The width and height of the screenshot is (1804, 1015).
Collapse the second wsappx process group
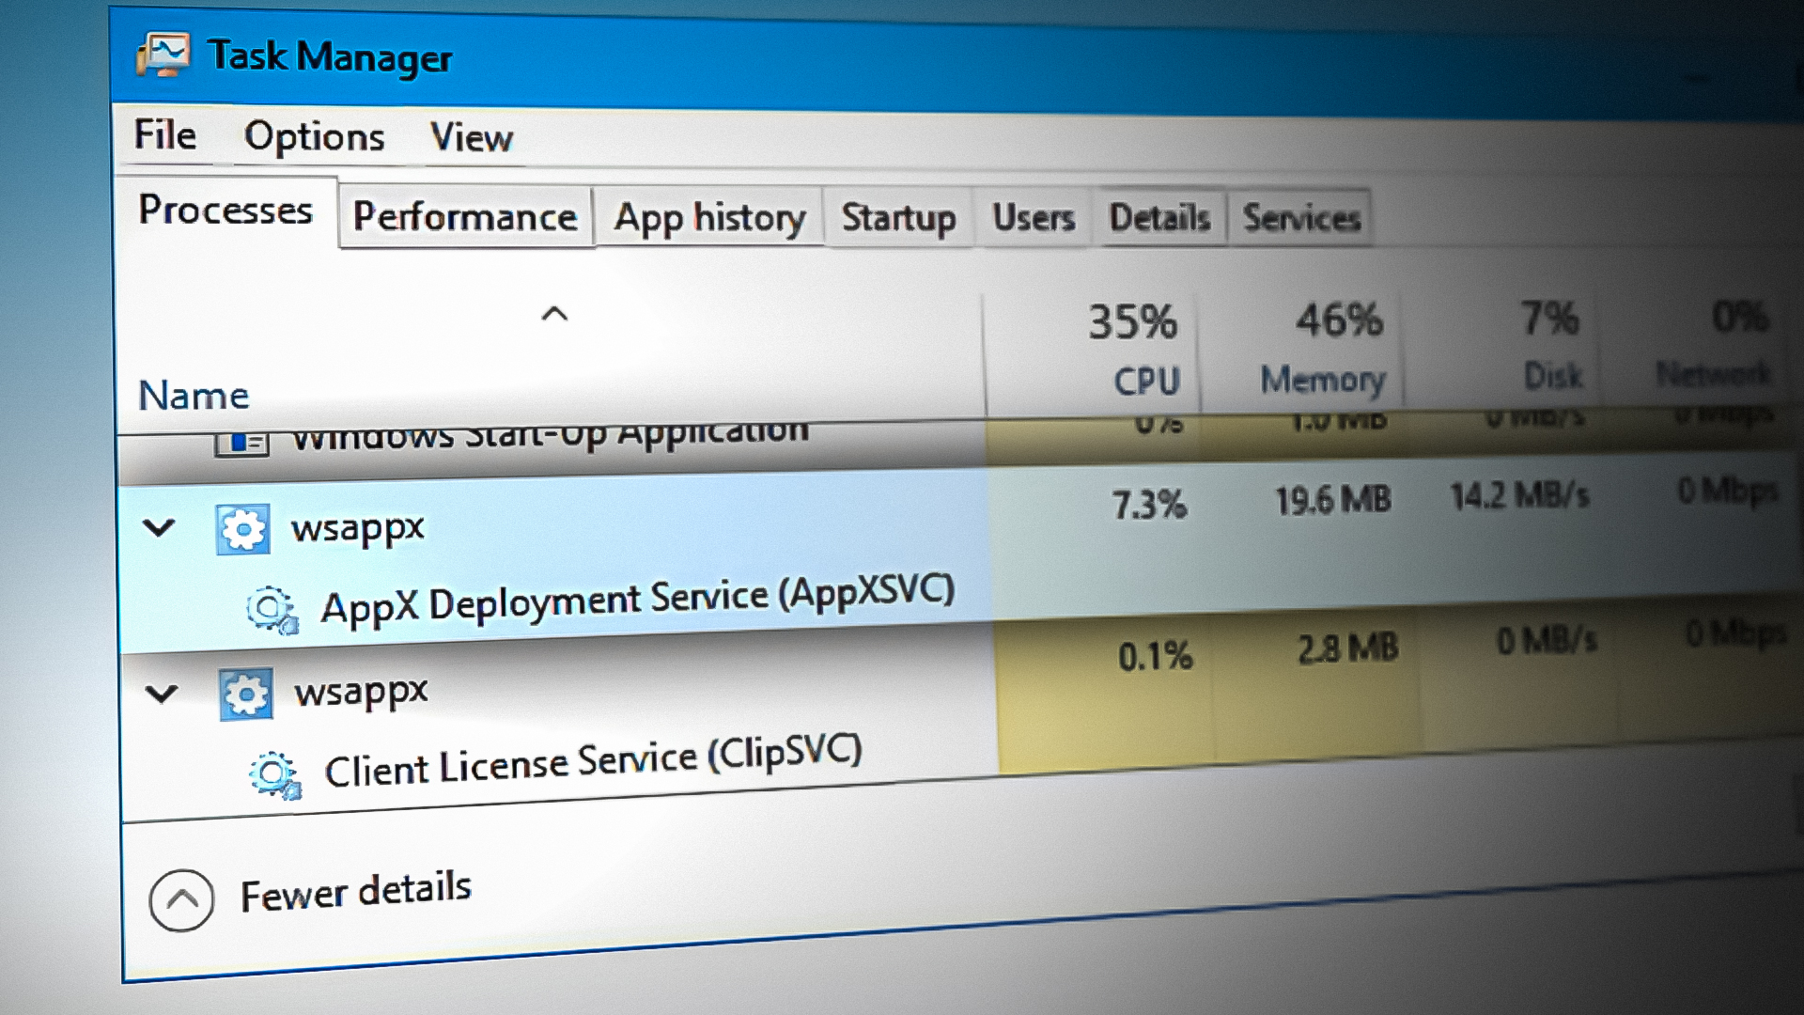(x=162, y=695)
